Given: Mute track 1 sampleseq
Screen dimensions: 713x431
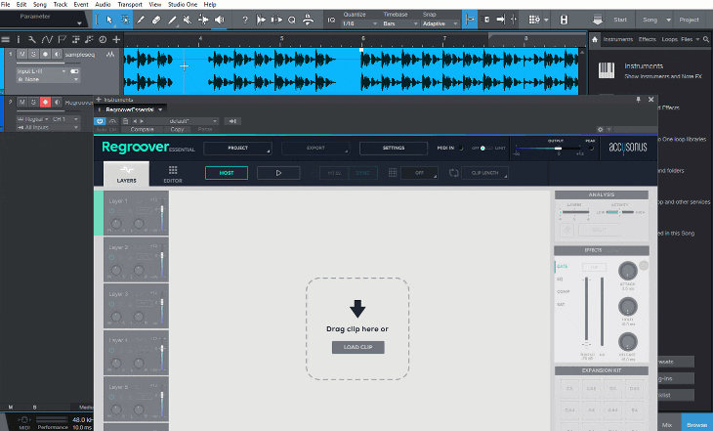Looking at the screenshot, I should [x=21, y=54].
